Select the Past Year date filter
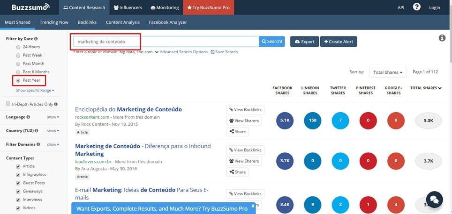 18,80
